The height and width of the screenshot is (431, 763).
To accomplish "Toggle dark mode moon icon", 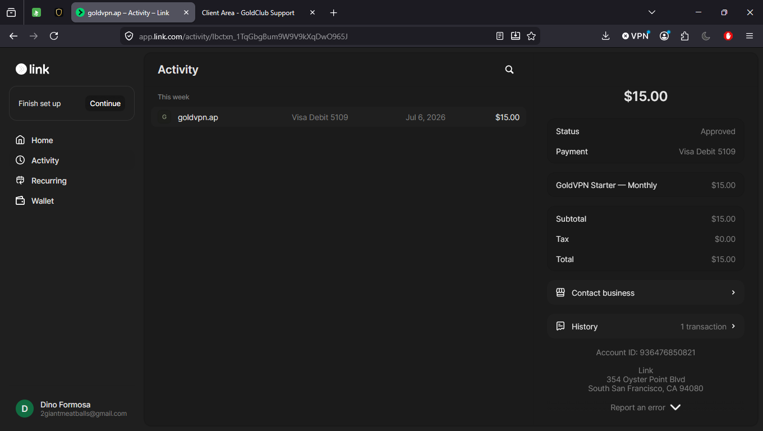I will (706, 36).
